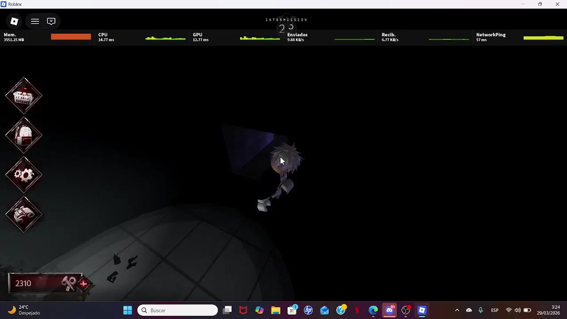
Task: Open Microsoft Edge from the taskbar
Action: coord(373,310)
